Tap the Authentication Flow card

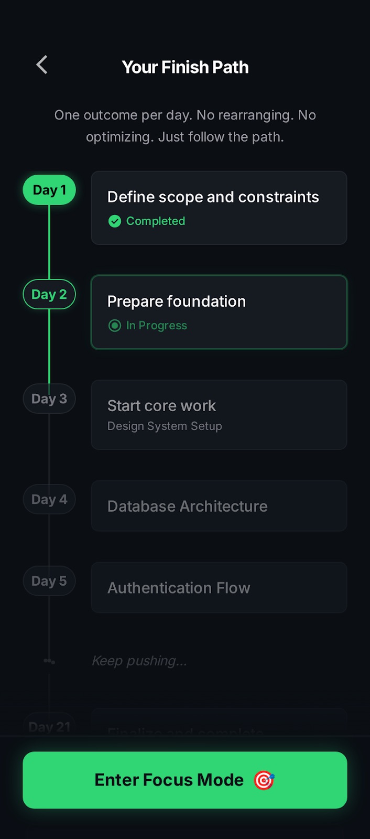[219, 587]
